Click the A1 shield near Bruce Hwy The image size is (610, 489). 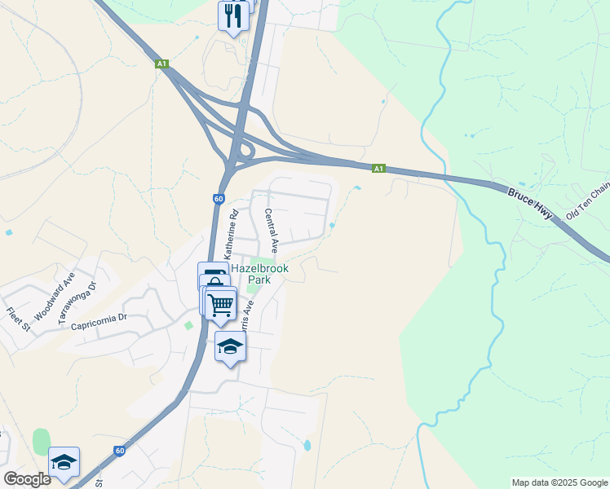(x=378, y=169)
